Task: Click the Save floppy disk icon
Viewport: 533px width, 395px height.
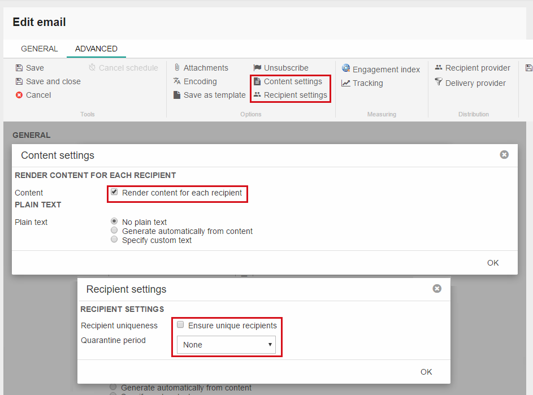Action: (x=19, y=68)
